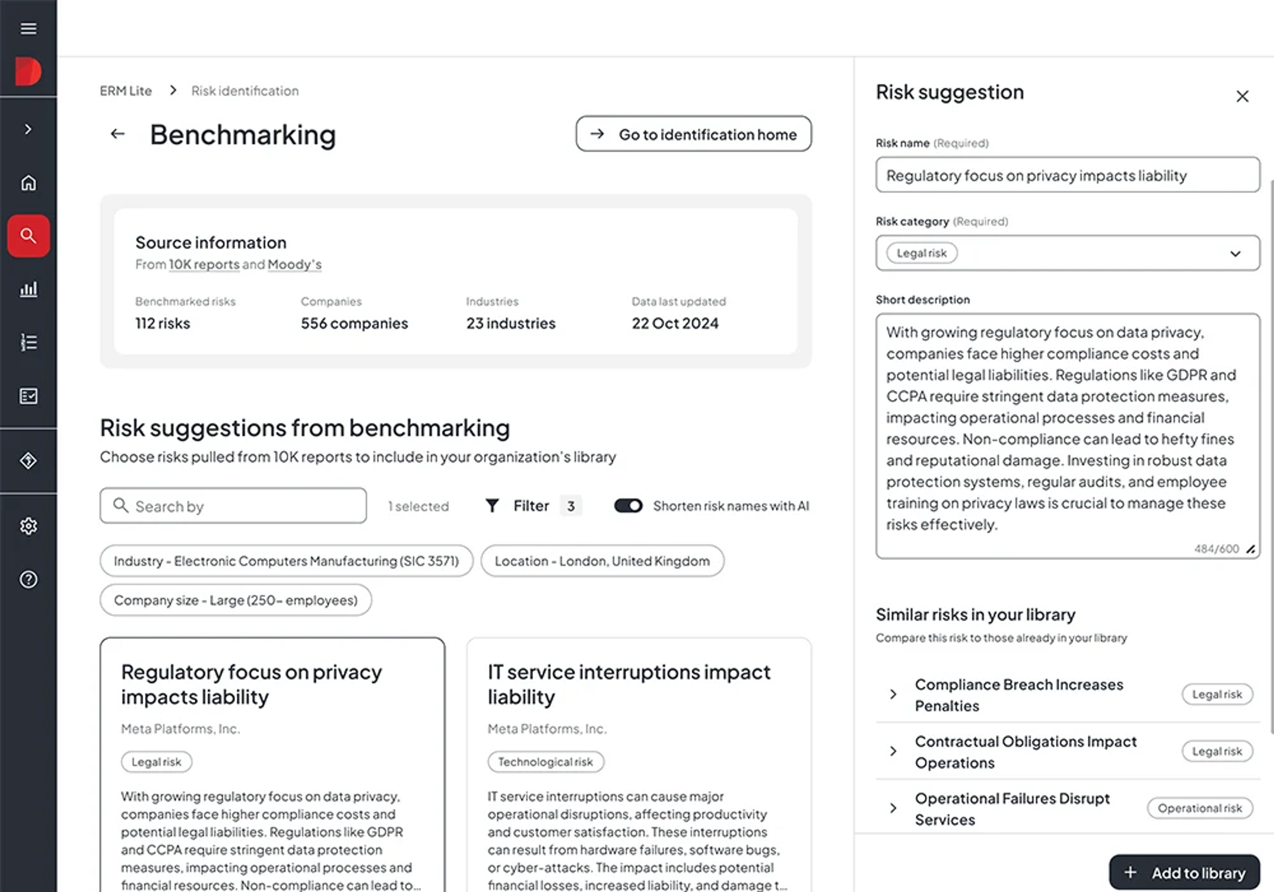The height and width of the screenshot is (892, 1274).
Task: Open the Help question mark icon
Action: pos(28,579)
